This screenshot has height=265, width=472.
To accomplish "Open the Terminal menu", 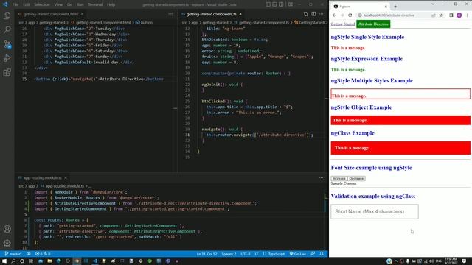I will [95, 4].
